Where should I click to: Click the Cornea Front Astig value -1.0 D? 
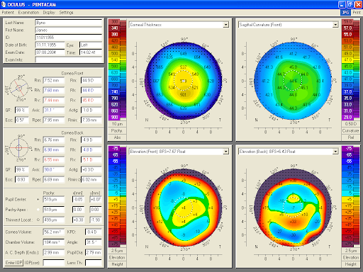coord(91,110)
